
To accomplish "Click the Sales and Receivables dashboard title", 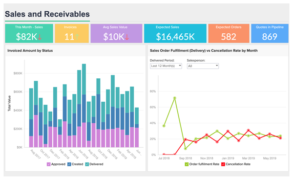I will (47, 14).
